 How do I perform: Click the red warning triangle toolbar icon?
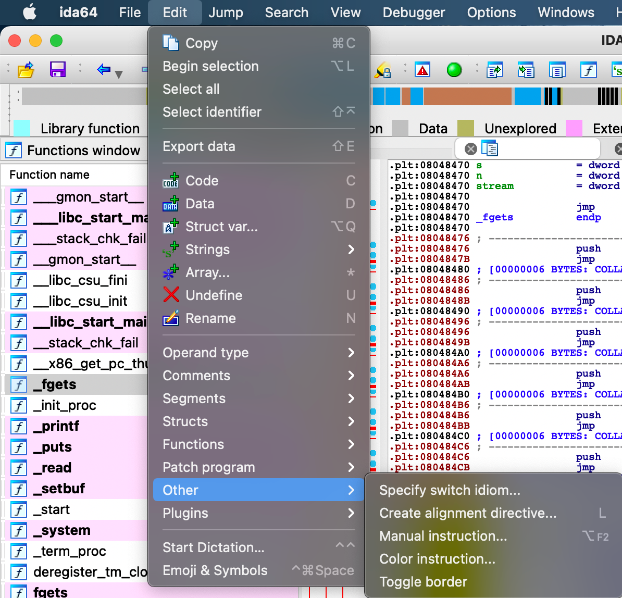click(422, 70)
